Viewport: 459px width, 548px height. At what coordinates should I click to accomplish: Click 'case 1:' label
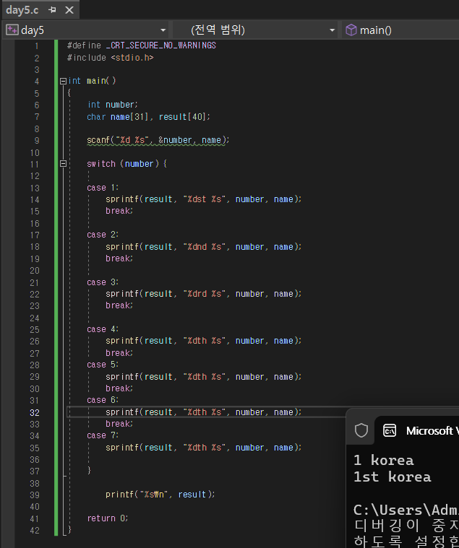tap(103, 188)
